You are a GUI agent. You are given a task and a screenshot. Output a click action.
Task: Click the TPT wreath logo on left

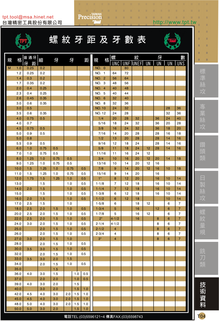(x=23, y=42)
